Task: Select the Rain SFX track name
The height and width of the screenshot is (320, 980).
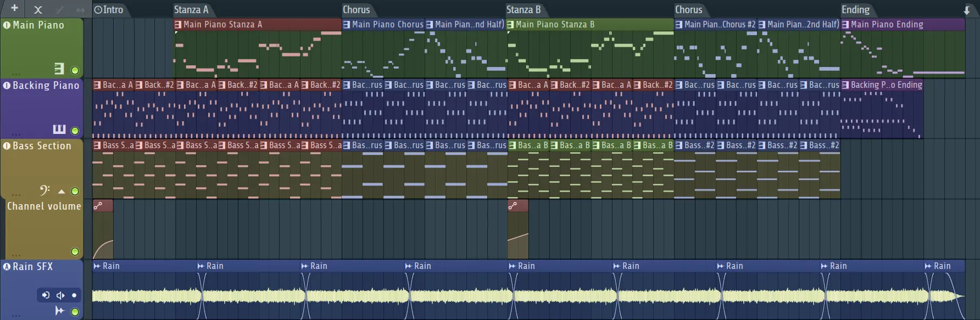Action: click(x=33, y=267)
